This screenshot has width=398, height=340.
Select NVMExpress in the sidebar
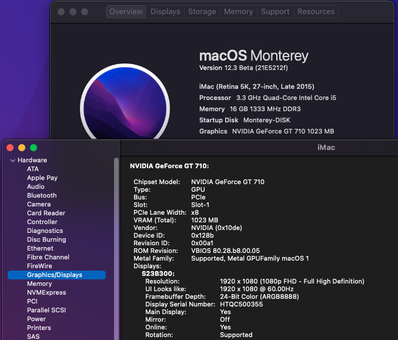point(46,292)
